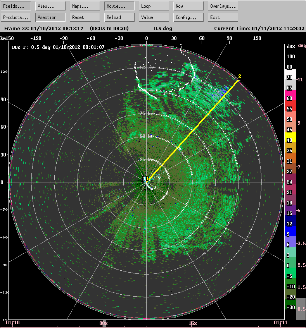Viewport: 306px width, 328px height.
Task: Select the 2.5 deg elevation tick
Action: point(302,265)
